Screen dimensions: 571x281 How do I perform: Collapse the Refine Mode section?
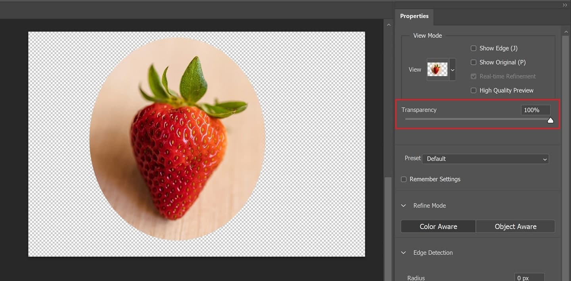pos(403,206)
